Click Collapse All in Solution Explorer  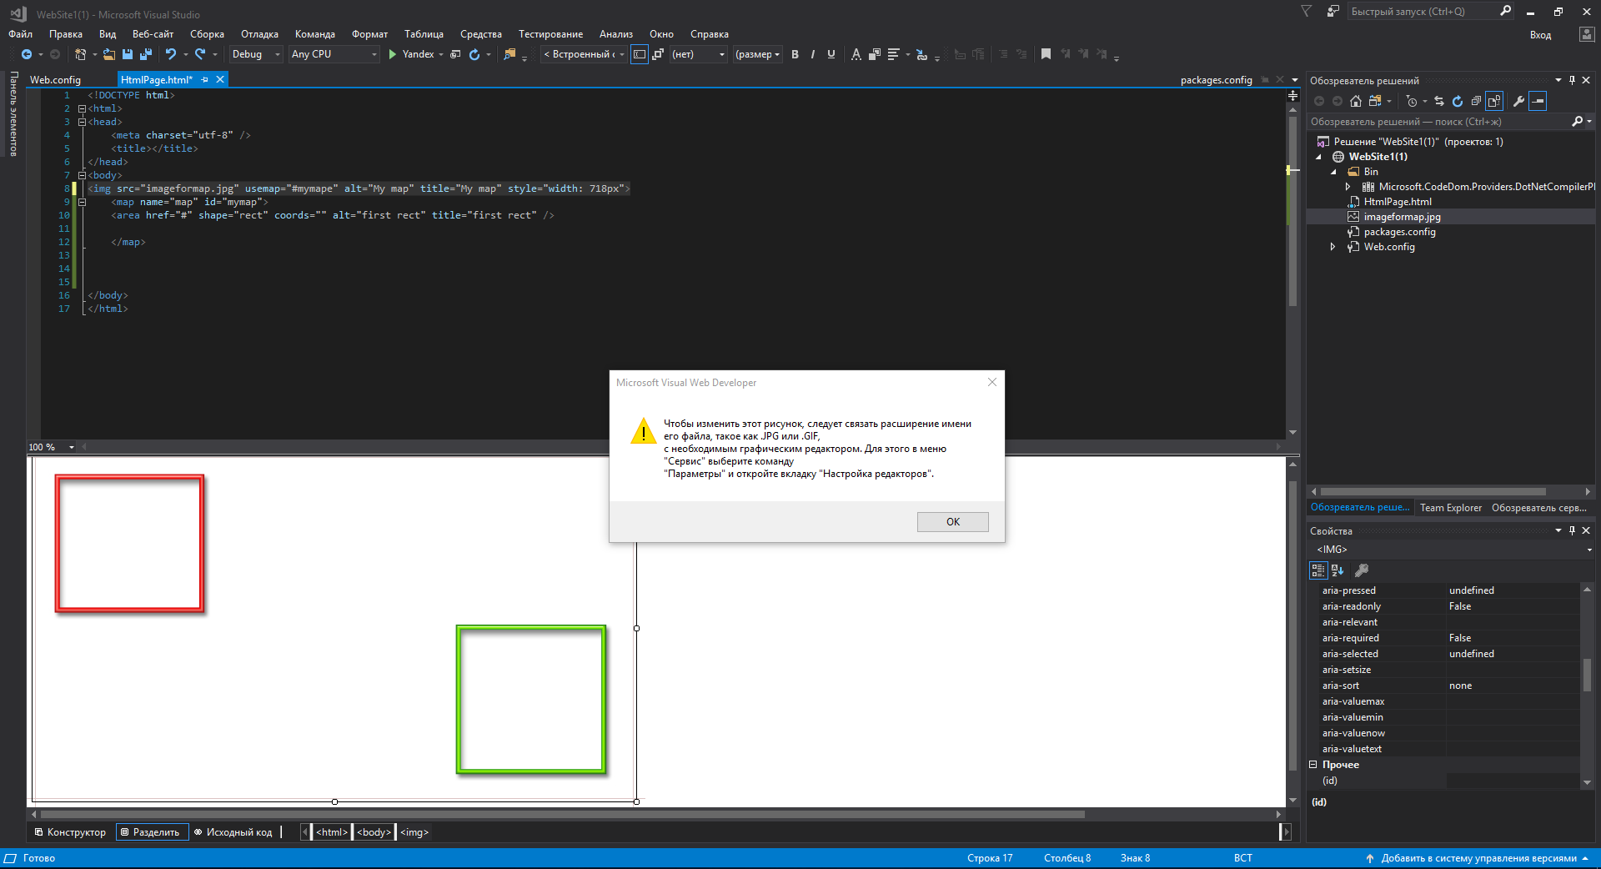click(1476, 101)
